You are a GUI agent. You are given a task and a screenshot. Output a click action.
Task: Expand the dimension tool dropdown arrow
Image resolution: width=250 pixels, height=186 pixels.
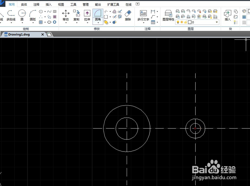coord(157,11)
